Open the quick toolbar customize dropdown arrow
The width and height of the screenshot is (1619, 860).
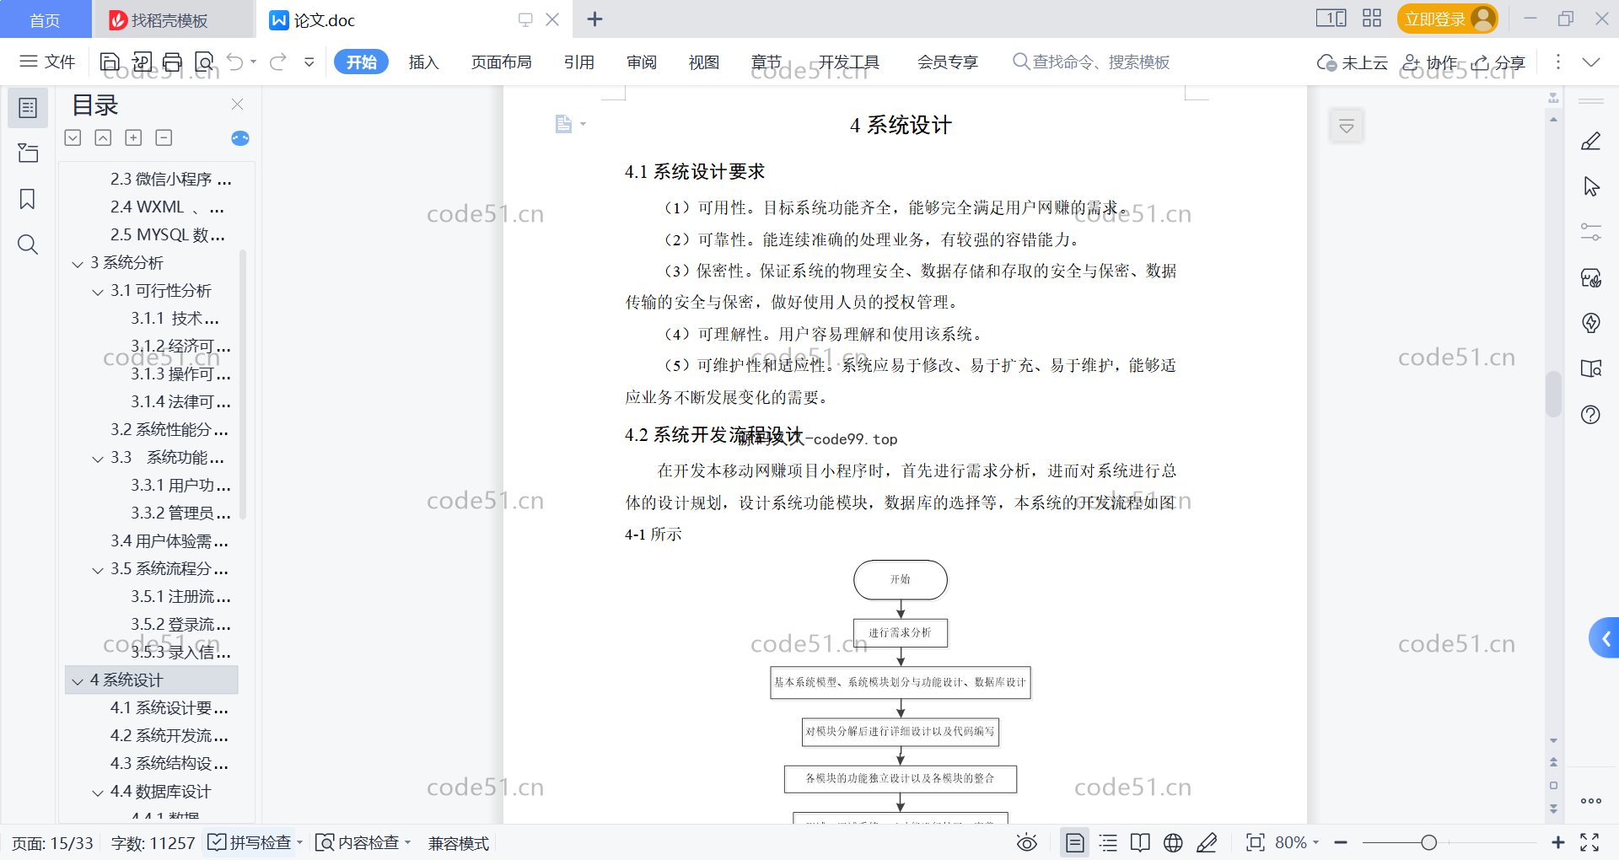(309, 62)
